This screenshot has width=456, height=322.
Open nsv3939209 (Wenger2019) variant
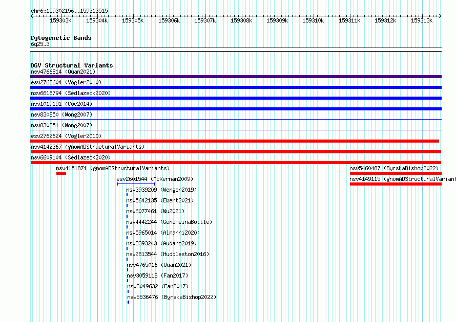[x=161, y=190]
